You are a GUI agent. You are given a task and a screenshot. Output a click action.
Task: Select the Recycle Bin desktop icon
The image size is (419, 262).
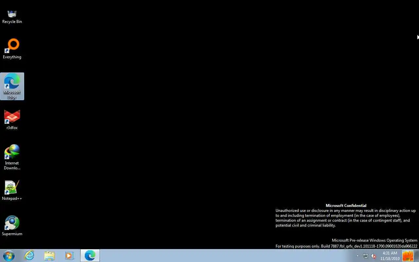point(12,16)
